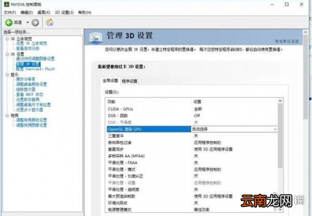312x216 pixels.
Task: Open 调整视频图像设置 task
Action: coord(32,125)
